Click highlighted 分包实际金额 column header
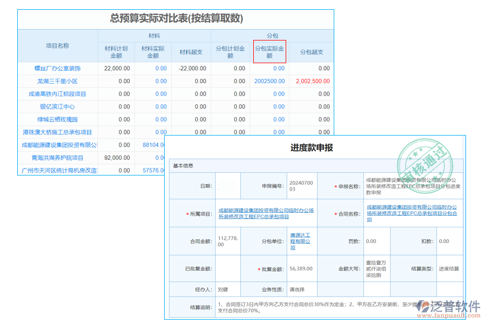This screenshot has width=486, height=324. [269, 51]
